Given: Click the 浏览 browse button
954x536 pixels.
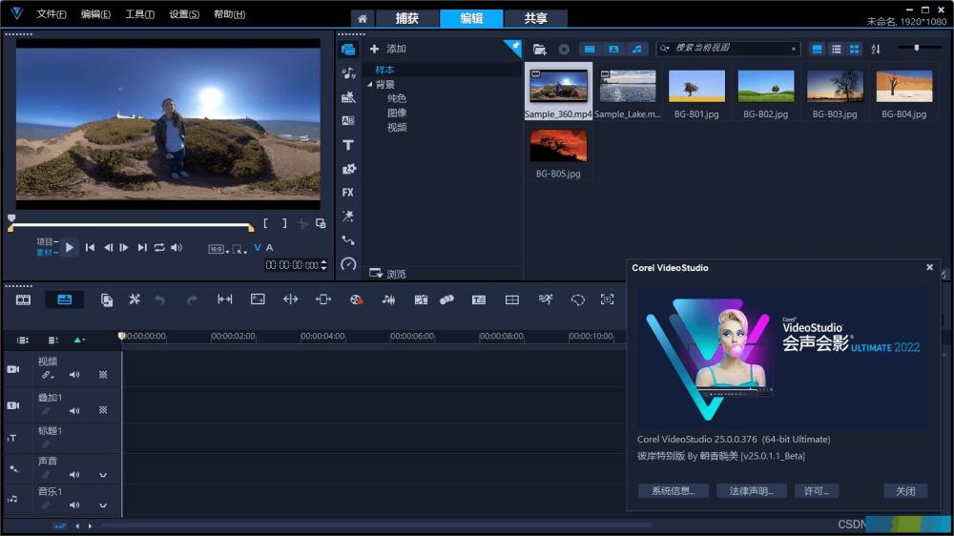Looking at the screenshot, I should [x=387, y=274].
